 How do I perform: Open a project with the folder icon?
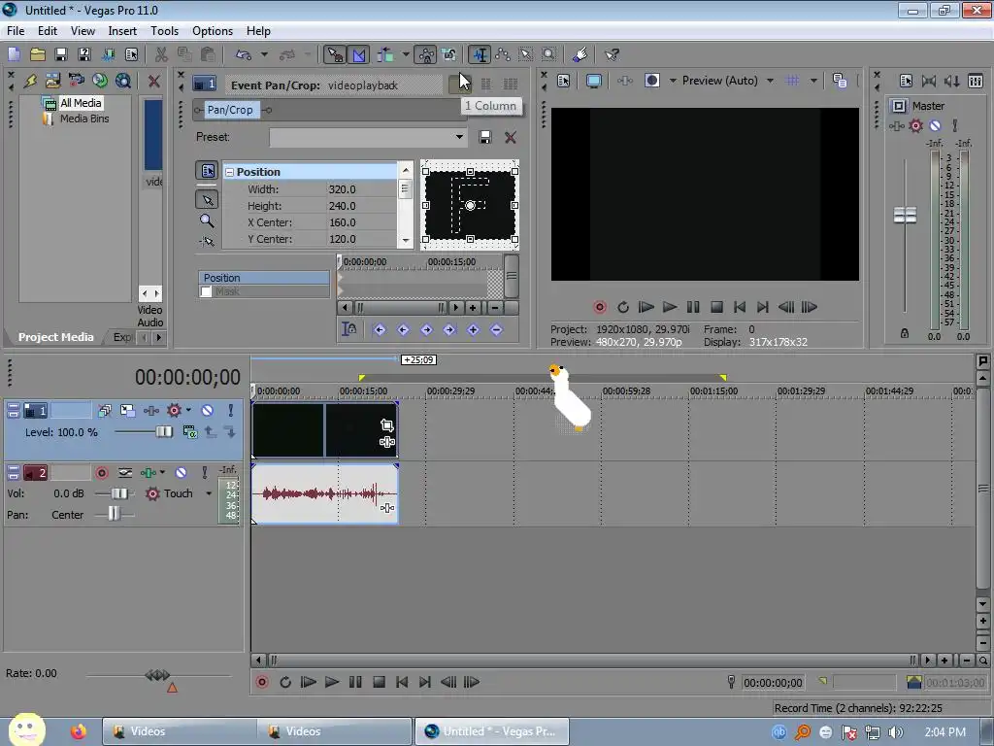(38, 54)
